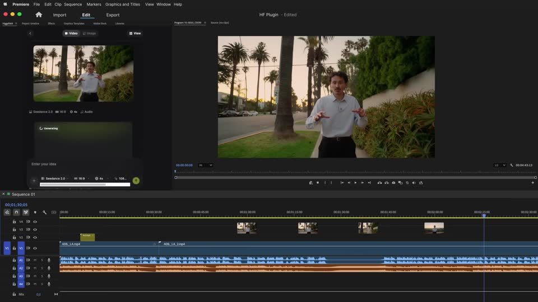Open the File menu
The image size is (538, 302).
coord(37,4)
